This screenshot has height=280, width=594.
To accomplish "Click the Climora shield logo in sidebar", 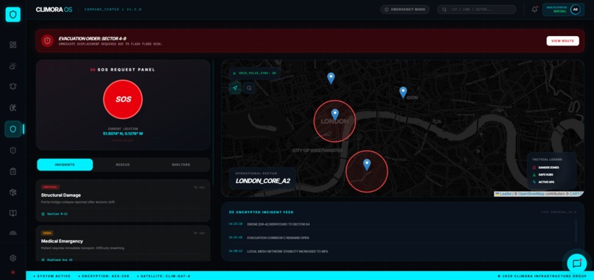I will pos(13,15).
